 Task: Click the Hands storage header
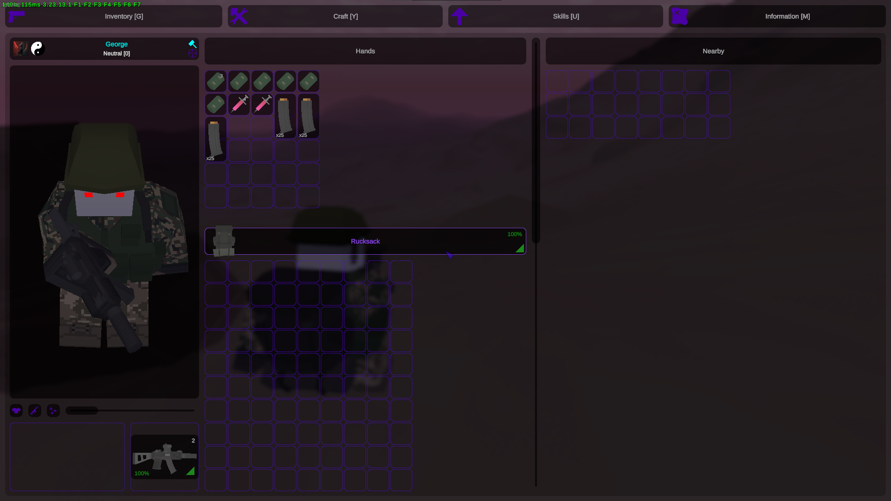click(x=365, y=51)
